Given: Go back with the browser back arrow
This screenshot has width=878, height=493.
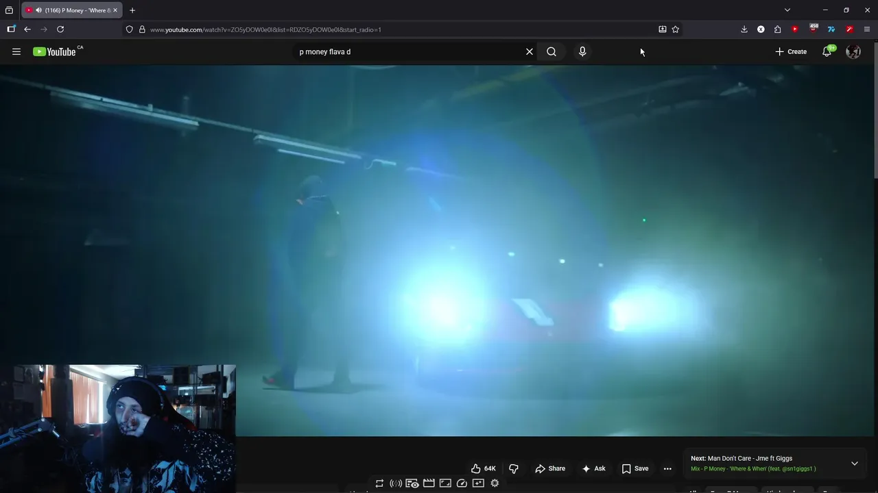Looking at the screenshot, I should [27, 29].
